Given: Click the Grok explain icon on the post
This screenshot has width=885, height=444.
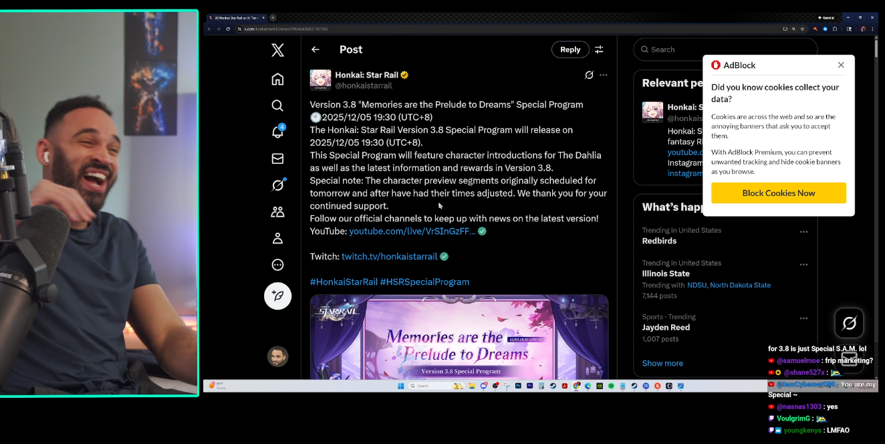Looking at the screenshot, I should [x=589, y=75].
